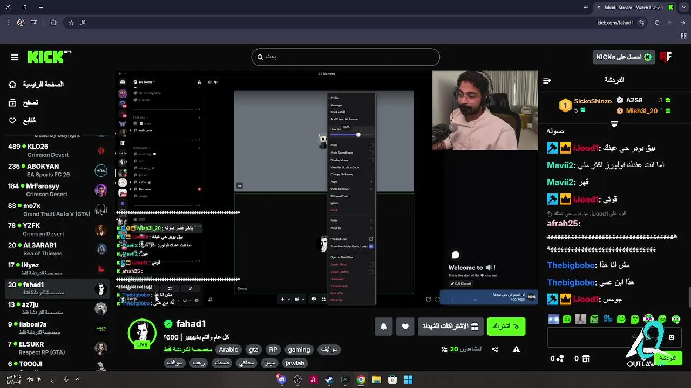Open Chrome icon in the taskbar
The width and height of the screenshot is (691, 388).
click(361, 379)
